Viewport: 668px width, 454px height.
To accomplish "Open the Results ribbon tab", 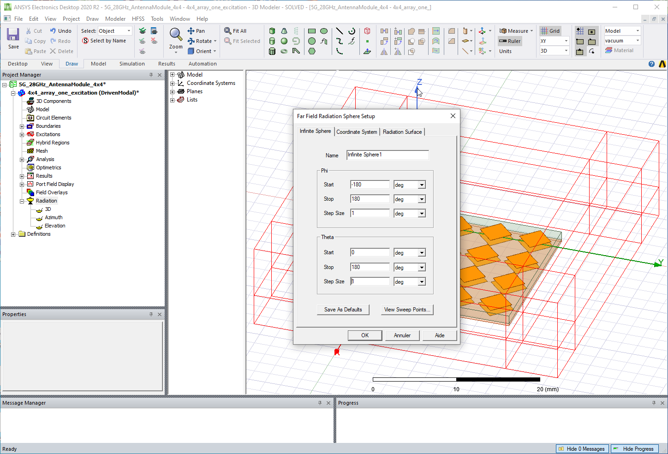I will click(167, 64).
